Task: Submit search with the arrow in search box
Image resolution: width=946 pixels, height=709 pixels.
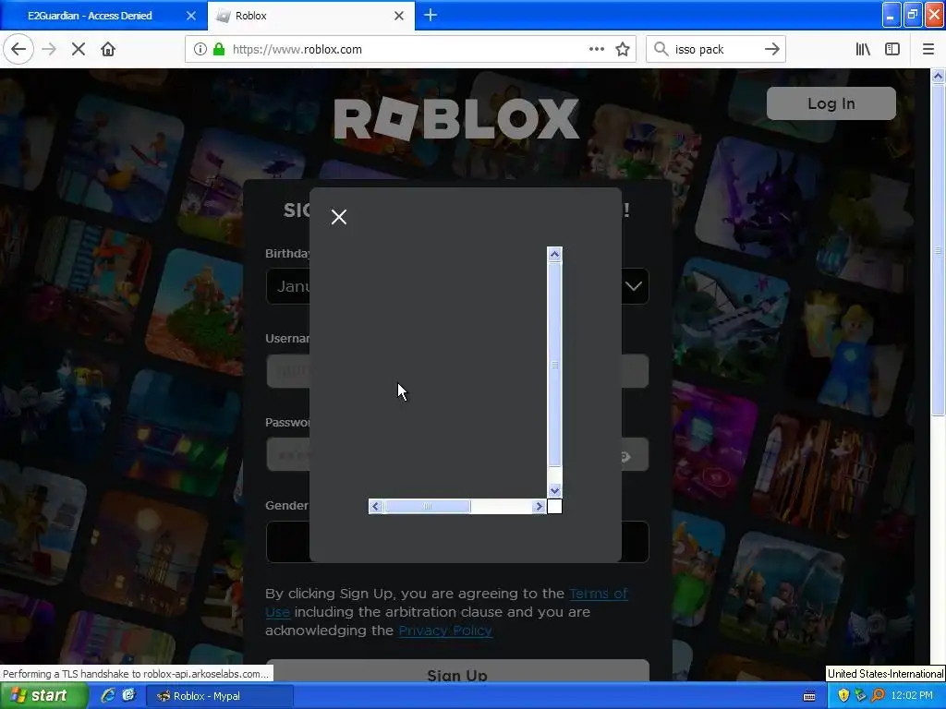Action: point(772,50)
